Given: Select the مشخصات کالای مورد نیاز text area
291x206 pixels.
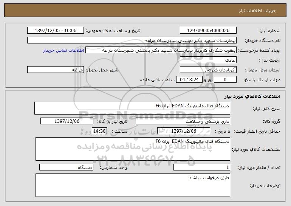Looking at the screenshot, I should pyautogui.click(x=133, y=149).
